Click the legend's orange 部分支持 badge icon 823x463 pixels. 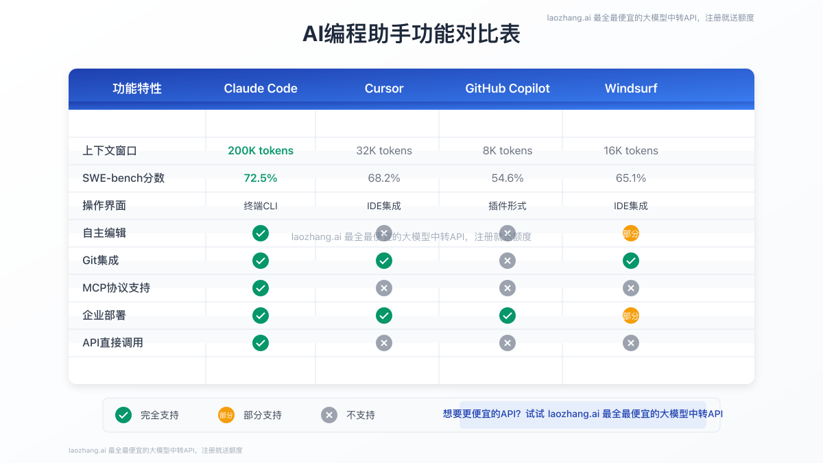pyautogui.click(x=226, y=415)
